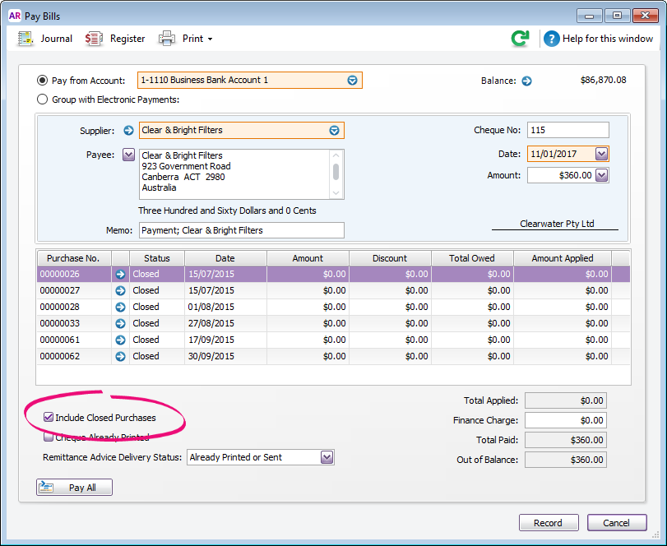This screenshot has width=667, height=546.
Task: Open purchase 00000026 via its arrow icon
Action: point(121,274)
